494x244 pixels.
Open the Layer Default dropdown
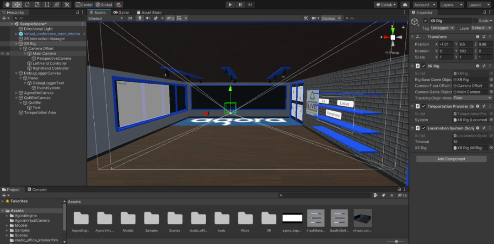pyautogui.click(x=481, y=28)
